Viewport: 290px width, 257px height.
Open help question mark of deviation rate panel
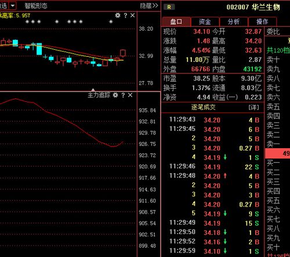pos(125,16)
